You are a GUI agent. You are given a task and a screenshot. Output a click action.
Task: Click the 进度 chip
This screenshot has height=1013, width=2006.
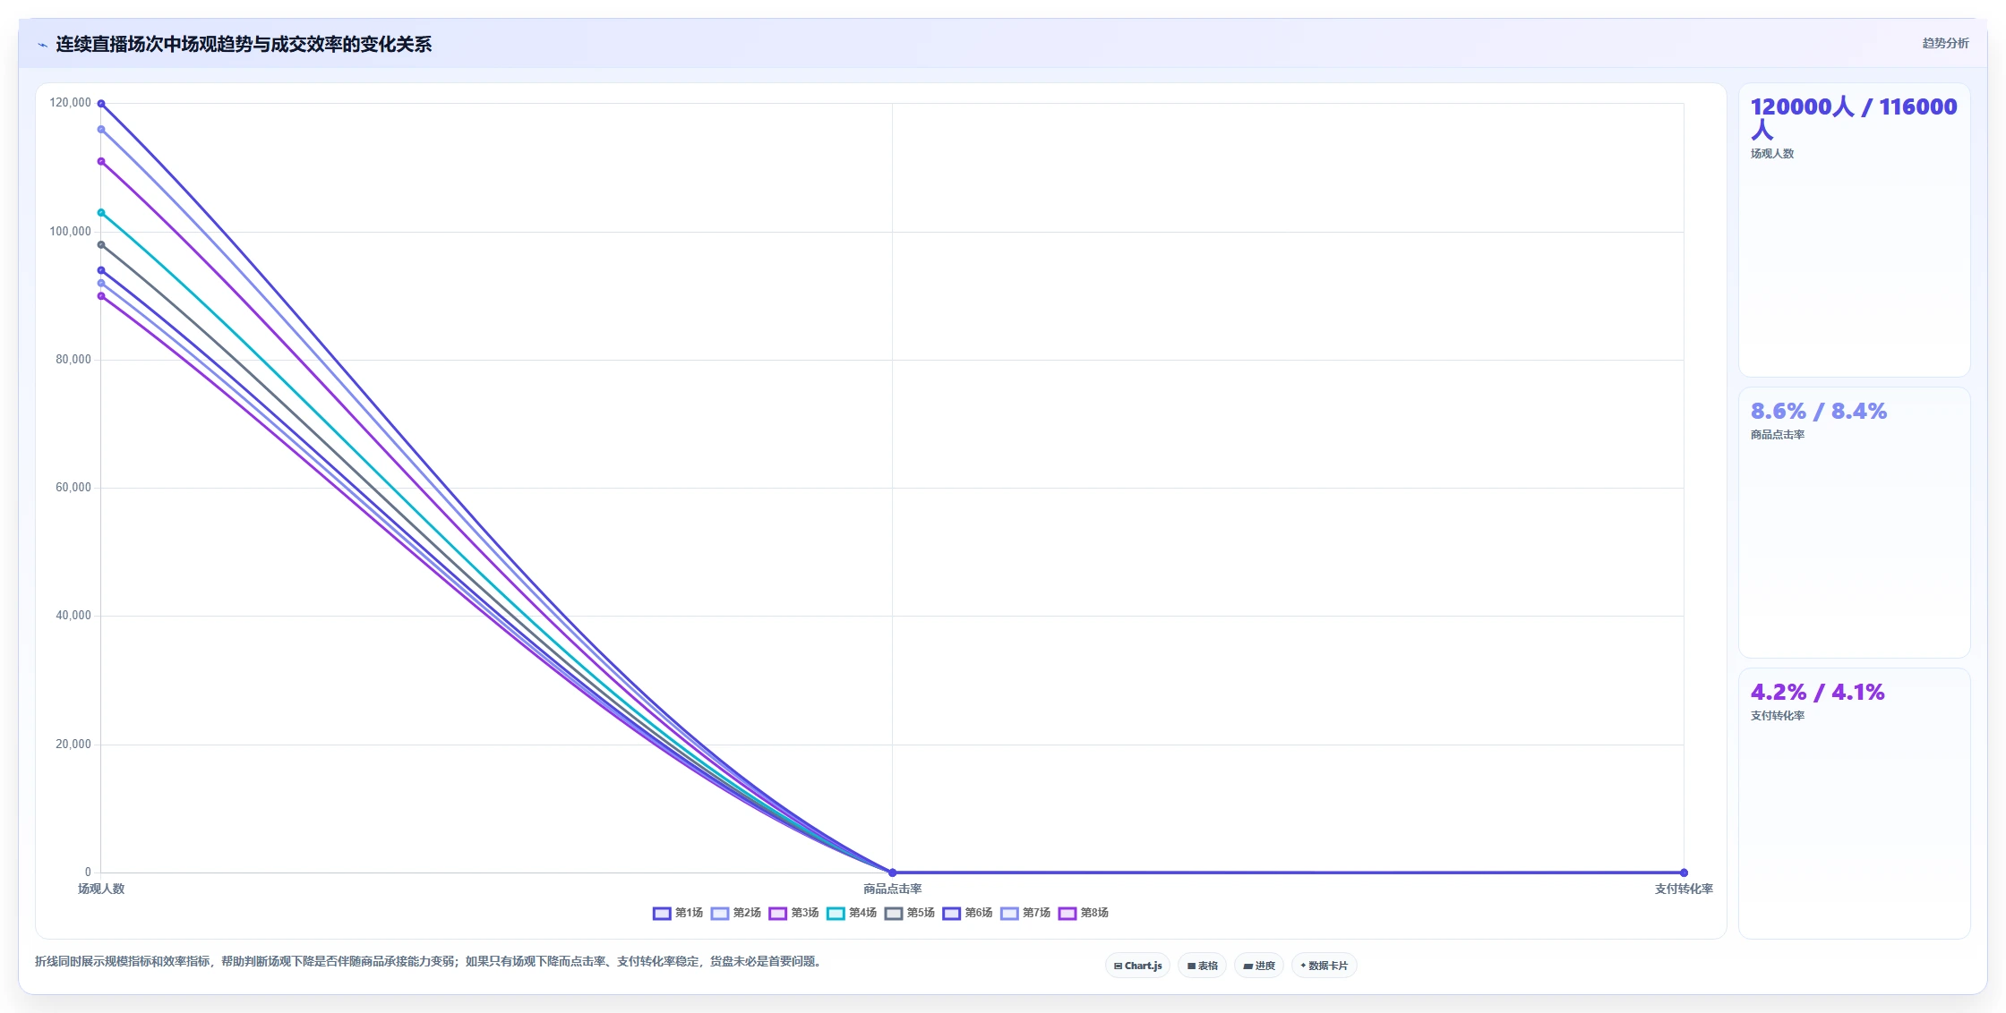point(1259,966)
